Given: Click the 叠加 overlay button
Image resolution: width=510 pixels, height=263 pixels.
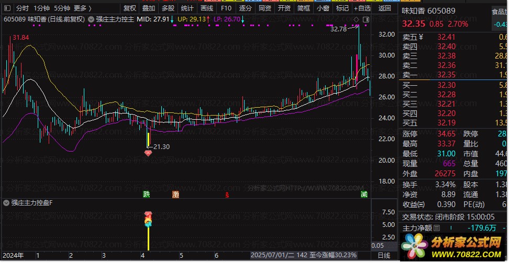Looking at the screenshot, I should 149,8.
